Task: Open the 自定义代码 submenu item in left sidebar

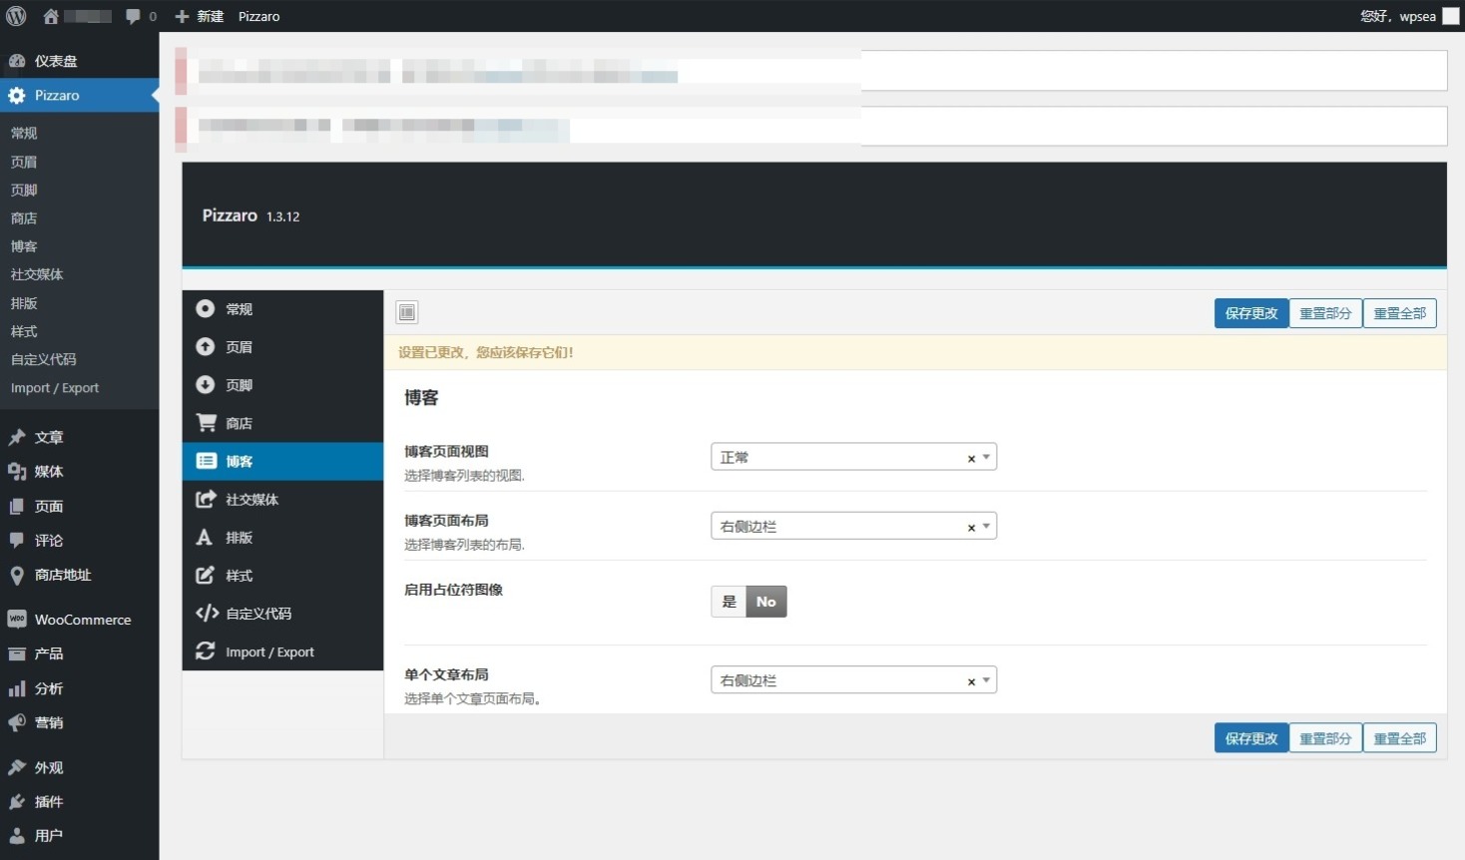Action: 44,359
